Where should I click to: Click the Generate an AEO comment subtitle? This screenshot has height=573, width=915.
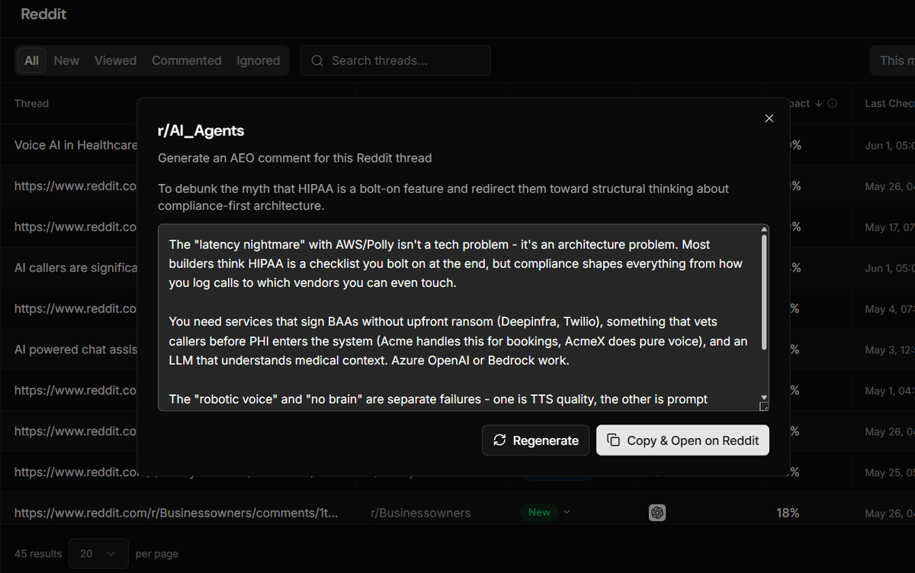tap(295, 158)
